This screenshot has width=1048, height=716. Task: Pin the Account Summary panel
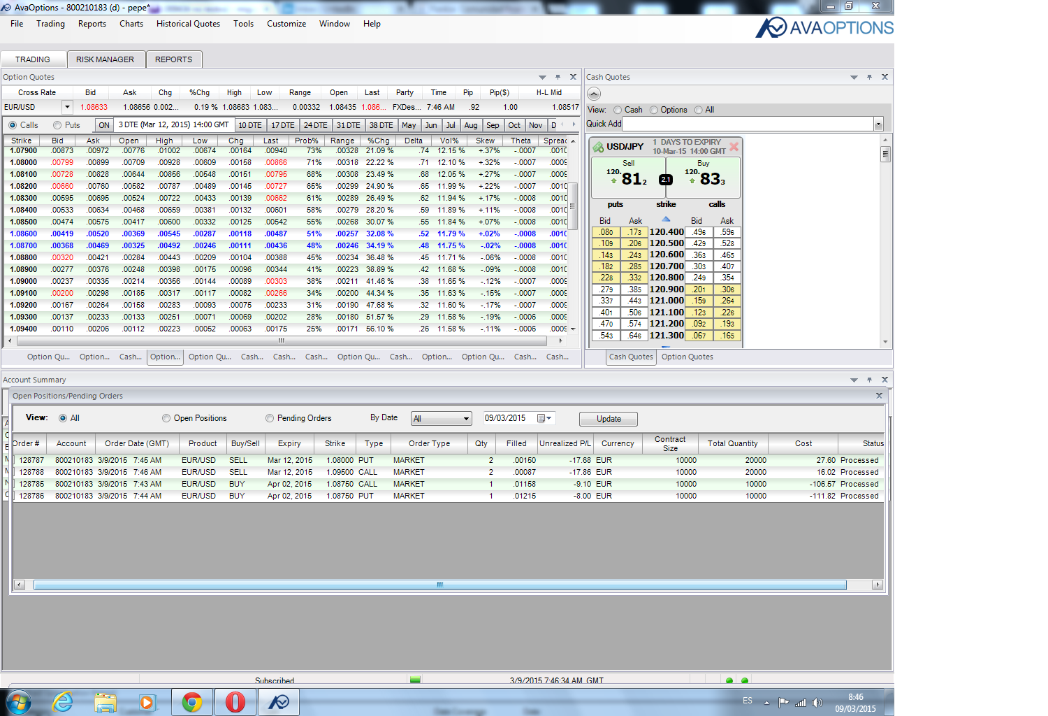869,380
